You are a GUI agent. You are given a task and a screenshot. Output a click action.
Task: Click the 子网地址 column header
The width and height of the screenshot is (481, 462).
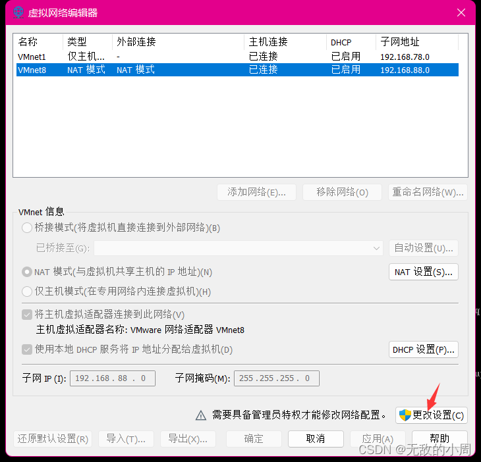[x=417, y=41]
